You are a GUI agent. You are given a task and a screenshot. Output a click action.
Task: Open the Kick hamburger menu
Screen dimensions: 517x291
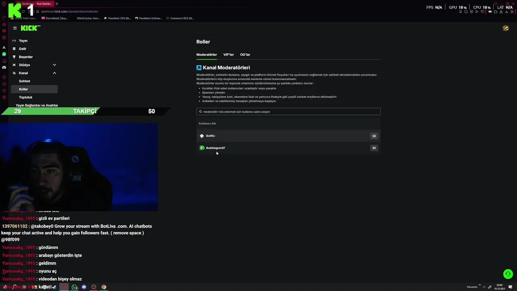(x=15, y=28)
